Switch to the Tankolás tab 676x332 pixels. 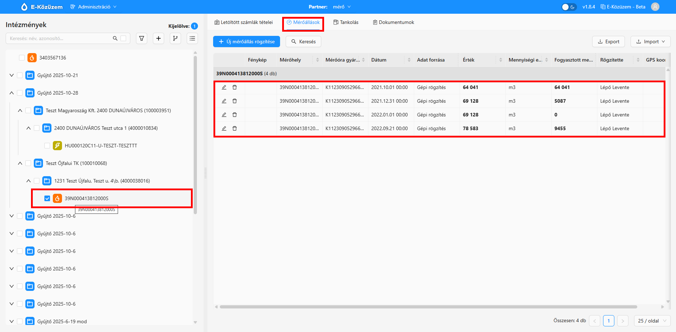click(346, 22)
